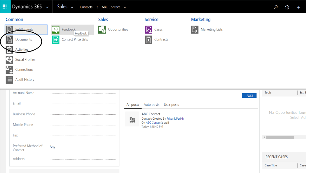The width and height of the screenshot is (309, 174).
Task: Expand the ABC Contact record dropdown
Action: click(x=125, y=7)
